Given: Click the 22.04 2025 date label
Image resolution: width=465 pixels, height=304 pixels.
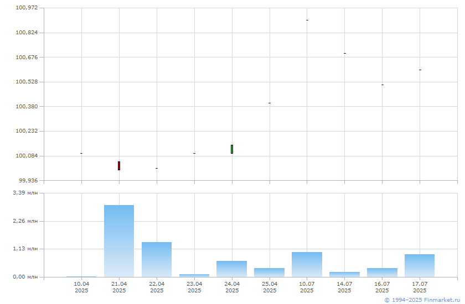Looking at the screenshot, I should pos(157,287).
